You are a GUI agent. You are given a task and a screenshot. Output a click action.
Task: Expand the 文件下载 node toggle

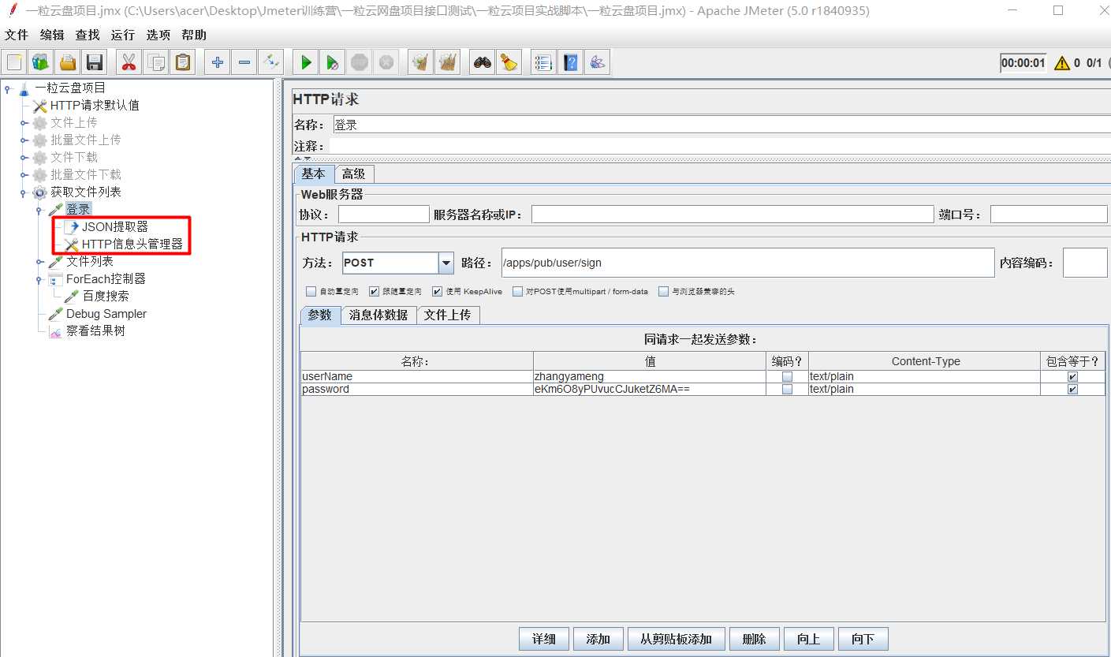24,158
